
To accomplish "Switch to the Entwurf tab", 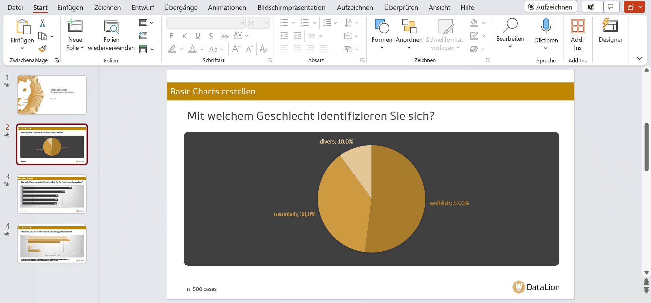I will pos(143,7).
